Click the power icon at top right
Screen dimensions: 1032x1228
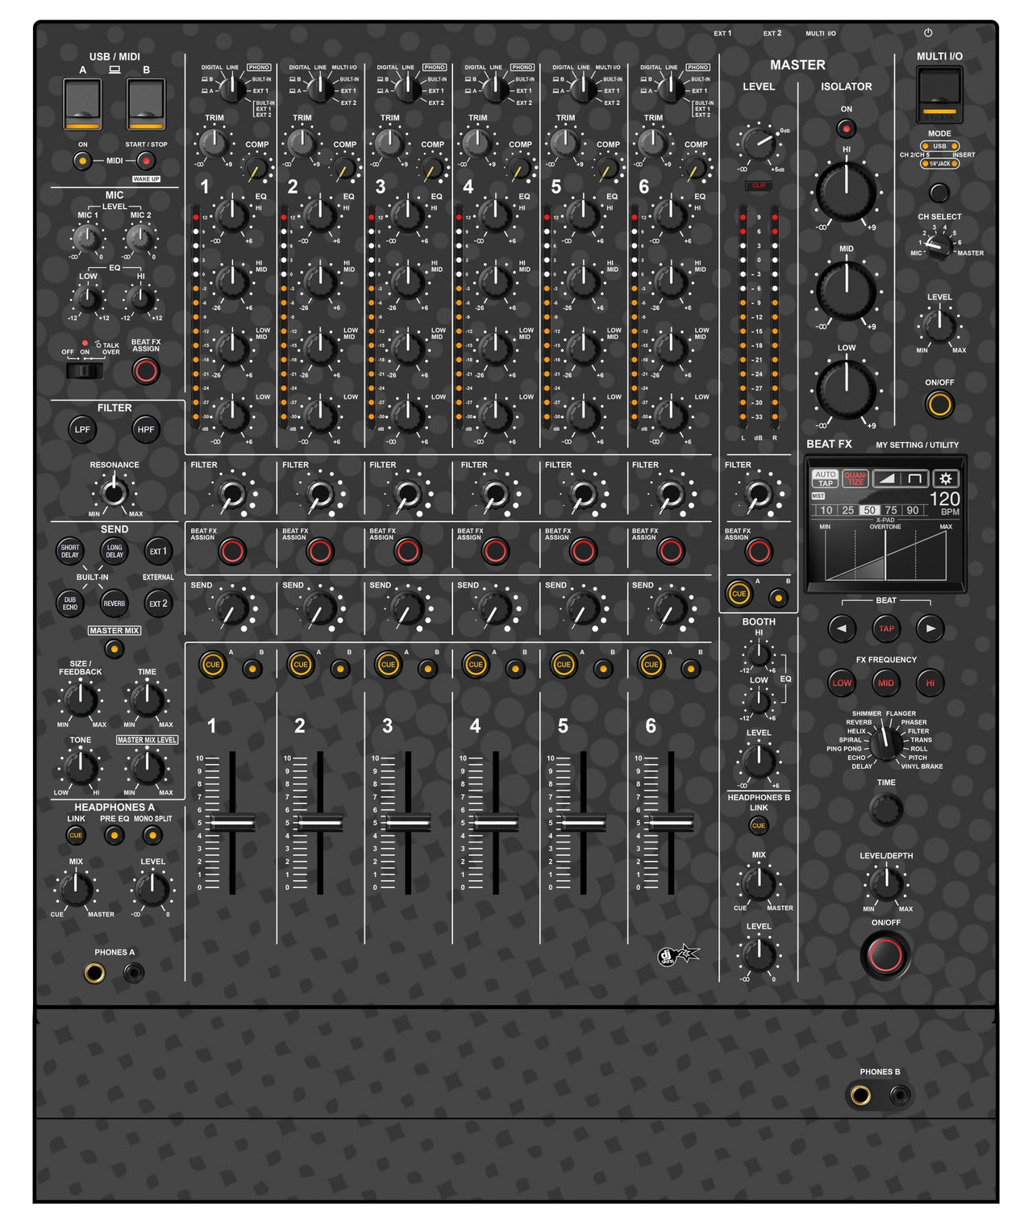pos(928,33)
